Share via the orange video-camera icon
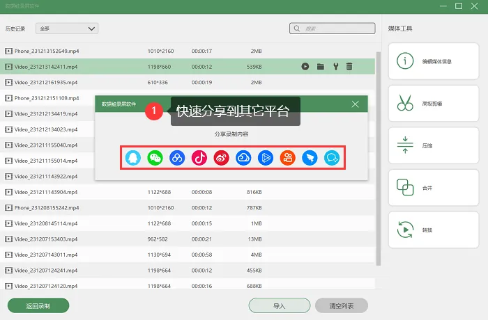Screen dimensions: 488x320 [287, 158]
